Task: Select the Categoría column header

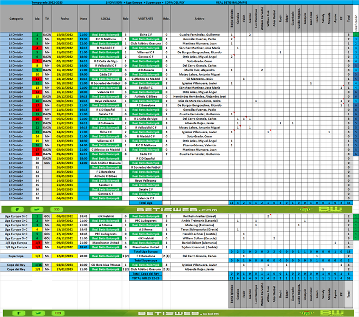Action: point(16,18)
